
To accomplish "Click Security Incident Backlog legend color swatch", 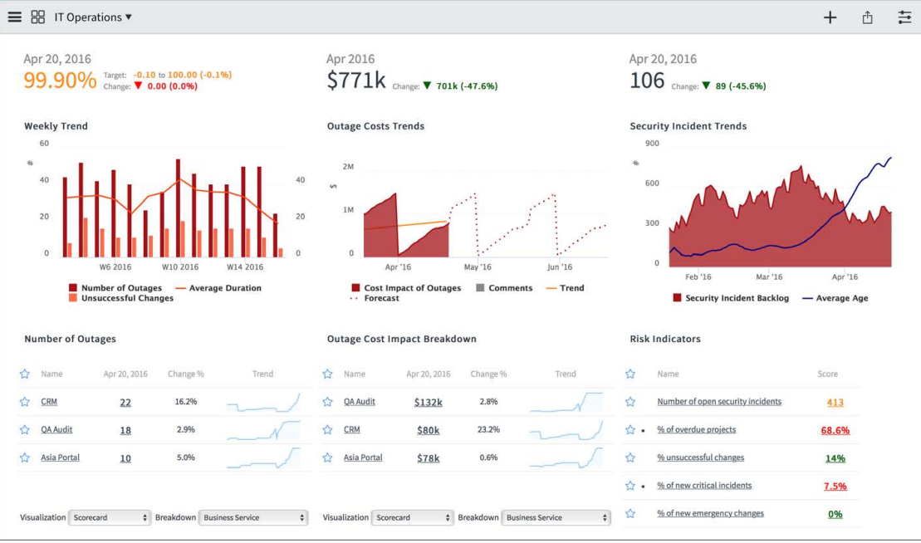I will 677,298.
